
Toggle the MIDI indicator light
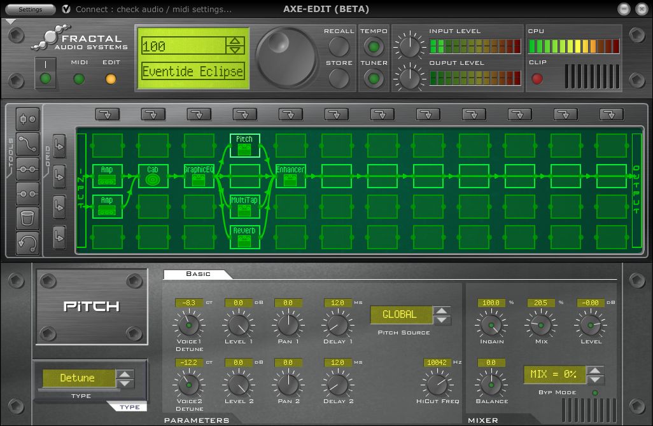79,79
